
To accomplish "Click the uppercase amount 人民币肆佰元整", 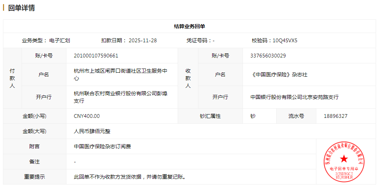I will tap(92, 131).
